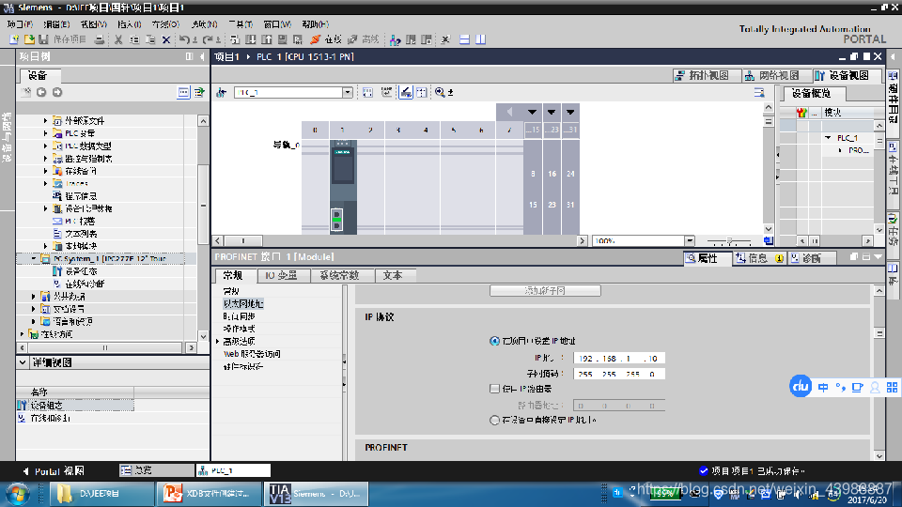This screenshot has width=902, height=507.
Task: Click the 总览 overview button in bottom bar
Action: click(x=157, y=470)
